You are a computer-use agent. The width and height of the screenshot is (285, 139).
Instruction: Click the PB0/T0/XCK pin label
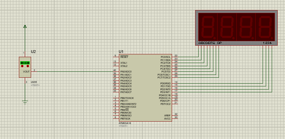[x=127, y=98]
